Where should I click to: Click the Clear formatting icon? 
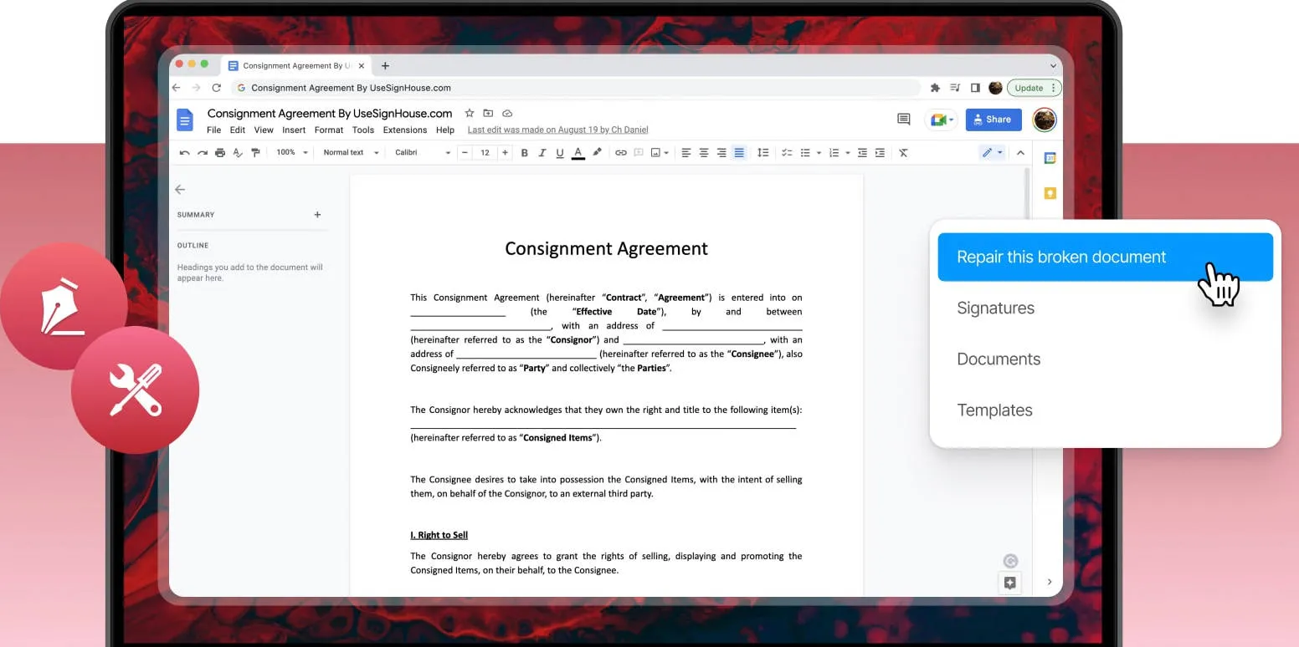[903, 153]
